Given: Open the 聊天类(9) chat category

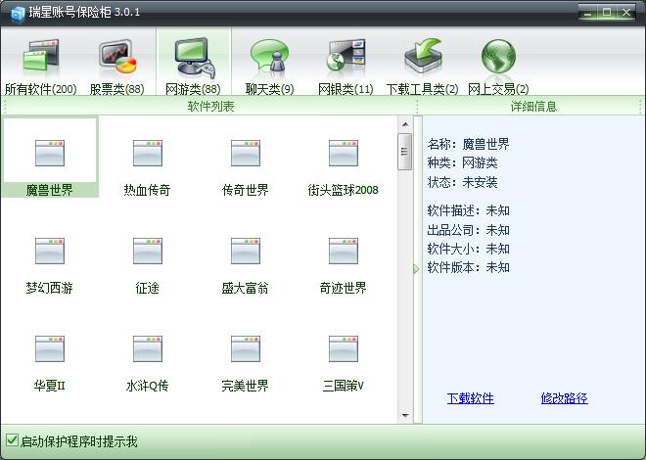Looking at the screenshot, I should click(269, 66).
